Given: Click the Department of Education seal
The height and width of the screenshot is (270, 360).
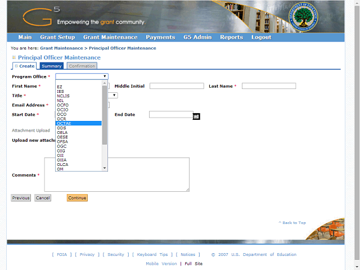Looking at the screenshot, I should (x=303, y=18).
